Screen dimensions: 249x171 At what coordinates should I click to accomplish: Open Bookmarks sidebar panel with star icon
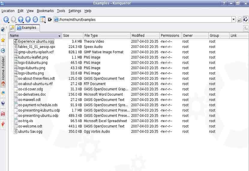3,40
